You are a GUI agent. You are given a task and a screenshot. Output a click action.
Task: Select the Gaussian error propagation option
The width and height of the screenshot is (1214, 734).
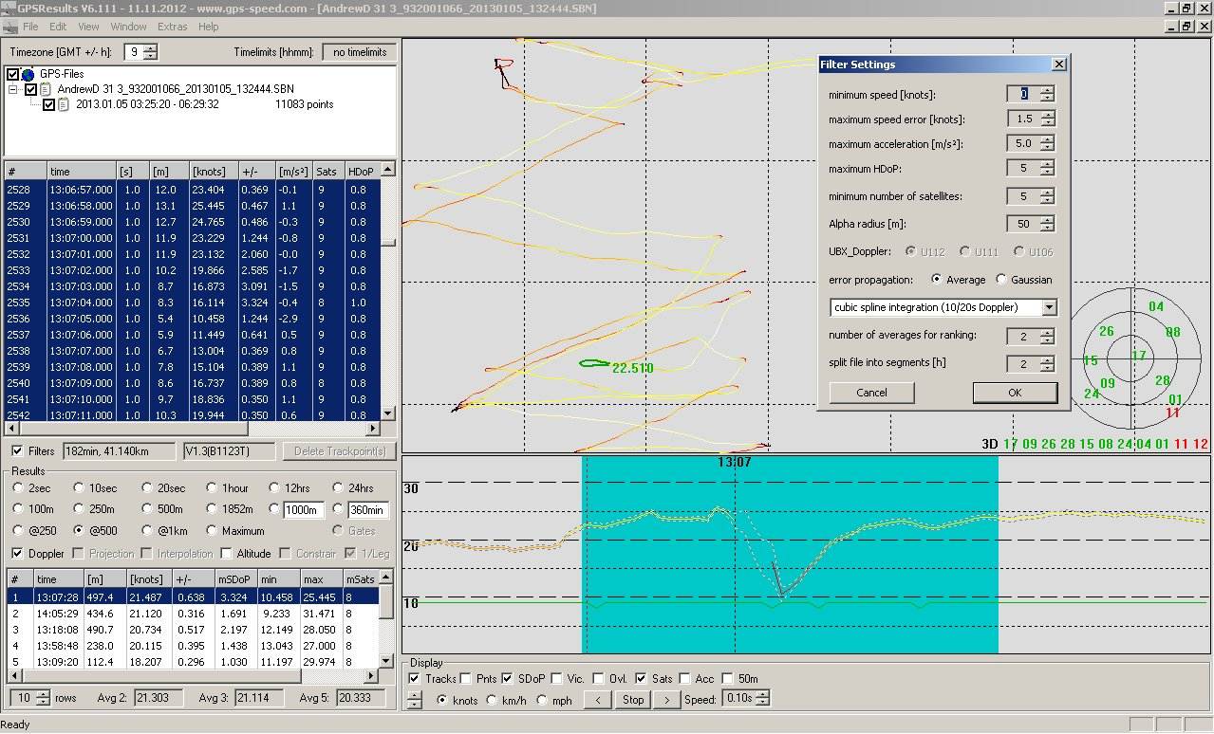1001,280
